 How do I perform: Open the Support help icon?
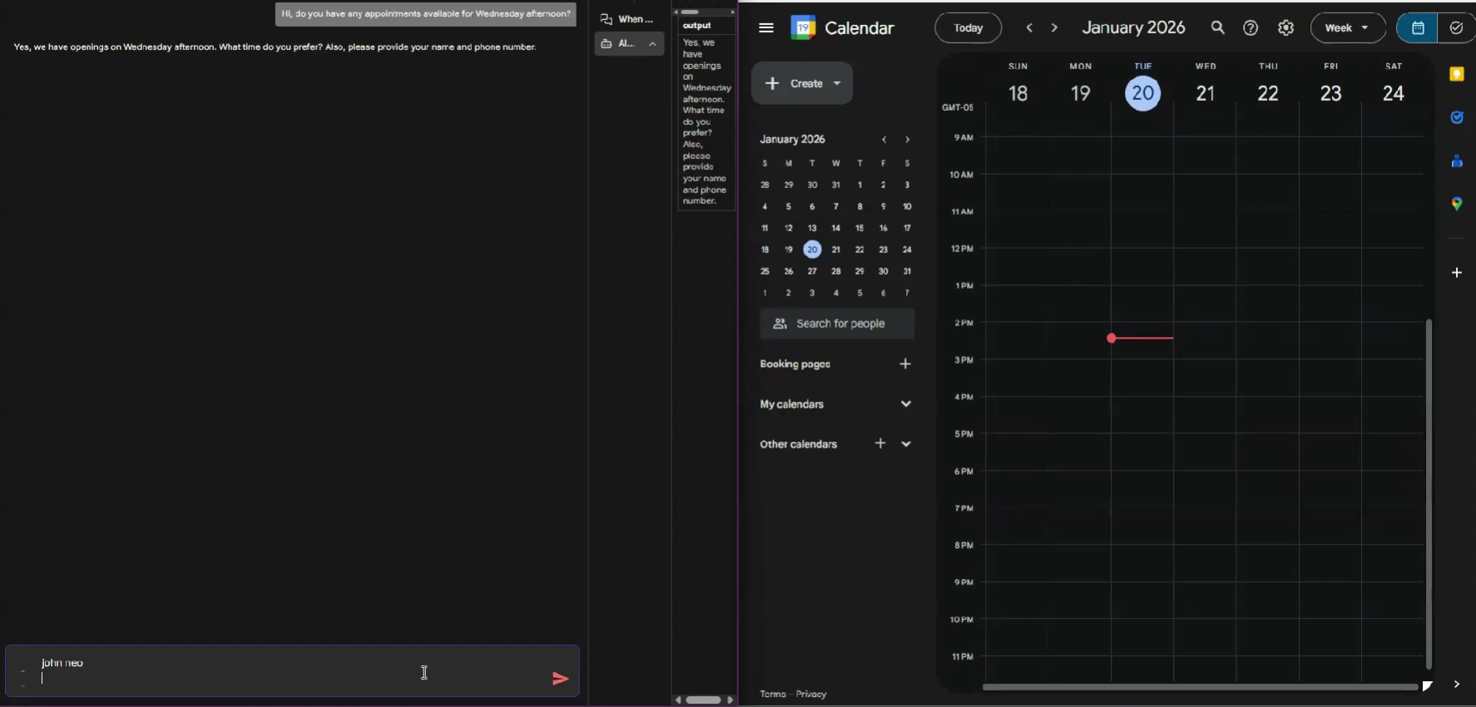click(x=1251, y=27)
